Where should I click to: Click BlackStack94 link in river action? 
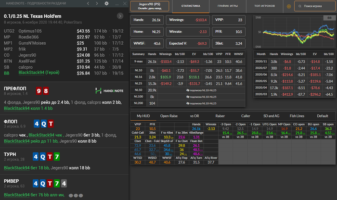[16, 195]
